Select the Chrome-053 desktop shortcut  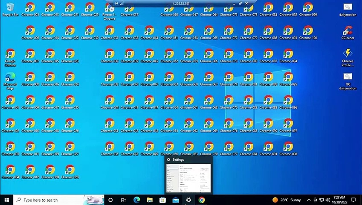(169, 79)
